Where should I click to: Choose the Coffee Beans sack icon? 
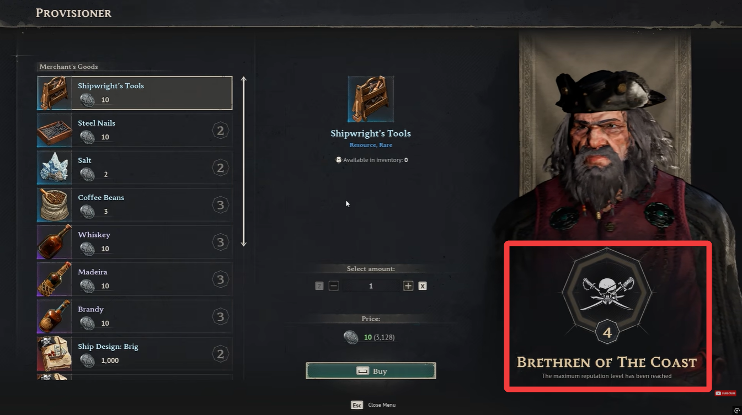click(x=55, y=205)
